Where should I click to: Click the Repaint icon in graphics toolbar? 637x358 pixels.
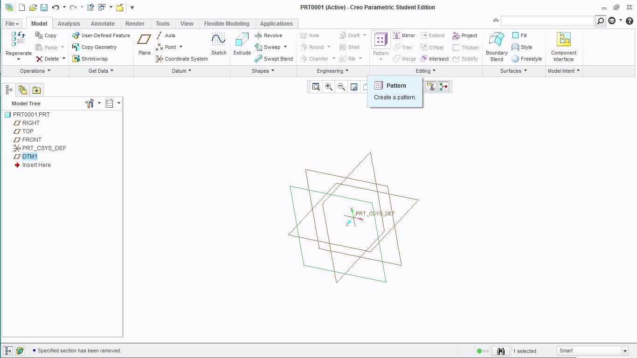[354, 87]
